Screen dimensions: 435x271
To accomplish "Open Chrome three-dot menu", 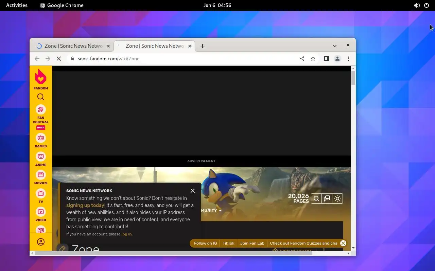I will pyautogui.click(x=348, y=59).
